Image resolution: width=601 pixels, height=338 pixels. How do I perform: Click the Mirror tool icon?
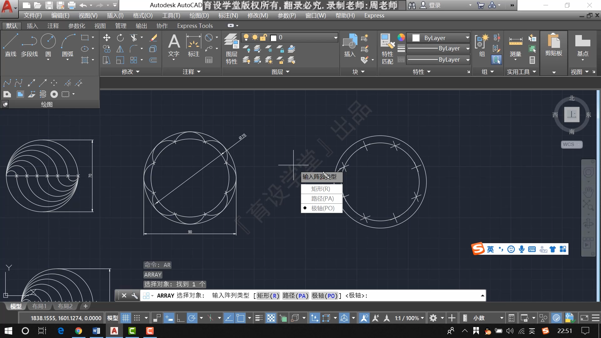(x=120, y=49)
